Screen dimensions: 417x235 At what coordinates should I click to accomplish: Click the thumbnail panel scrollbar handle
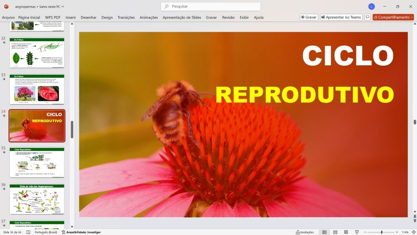(72, 130)
